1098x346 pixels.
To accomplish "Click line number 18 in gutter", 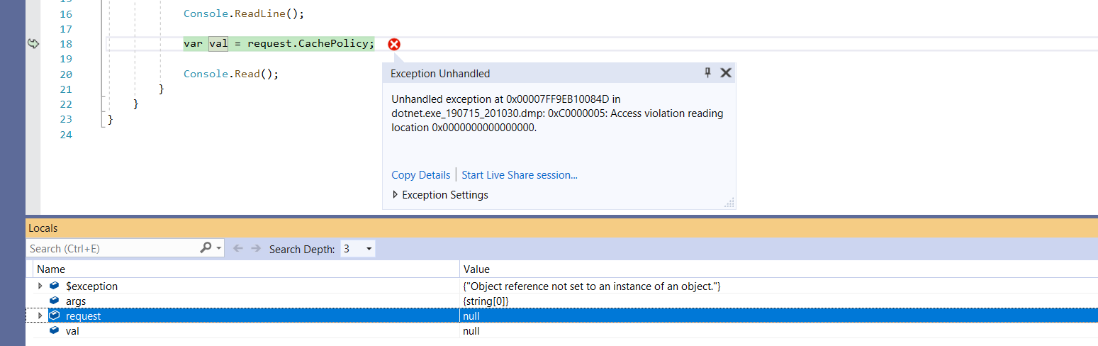I will coord(66,44).
